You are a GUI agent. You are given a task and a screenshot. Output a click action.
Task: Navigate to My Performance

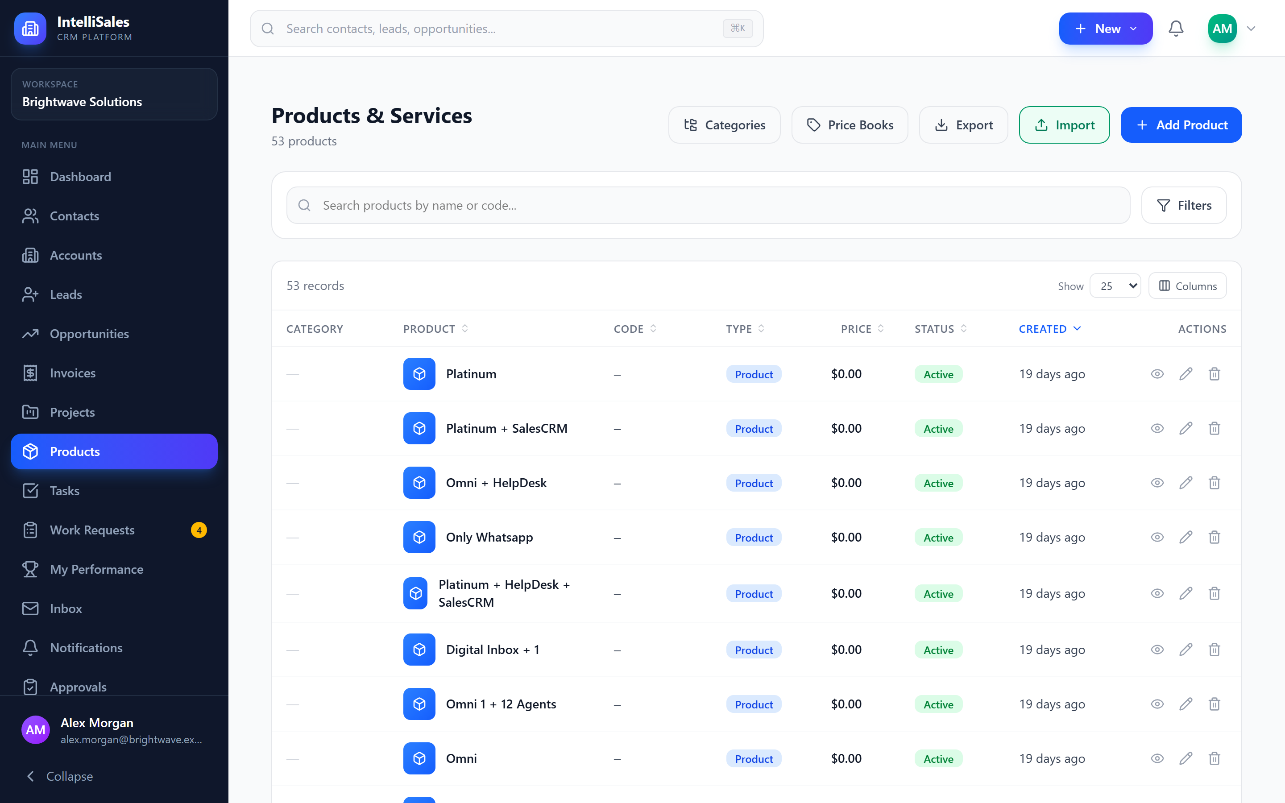tap(114, 569)
